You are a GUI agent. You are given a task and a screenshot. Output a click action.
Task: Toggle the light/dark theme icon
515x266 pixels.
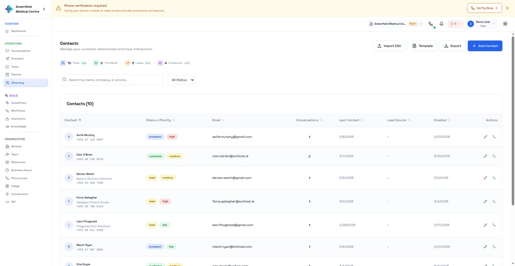(505, 24)
